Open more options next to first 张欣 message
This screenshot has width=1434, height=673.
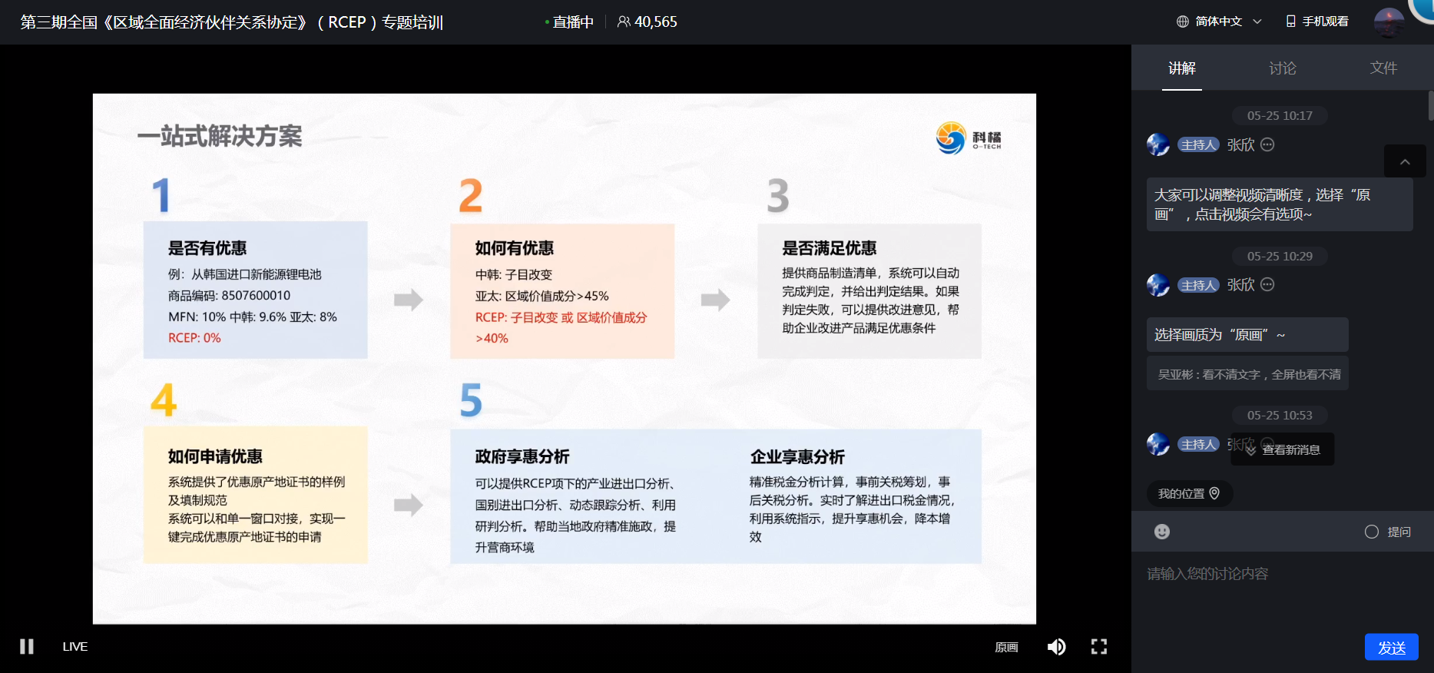point(1268,144)
